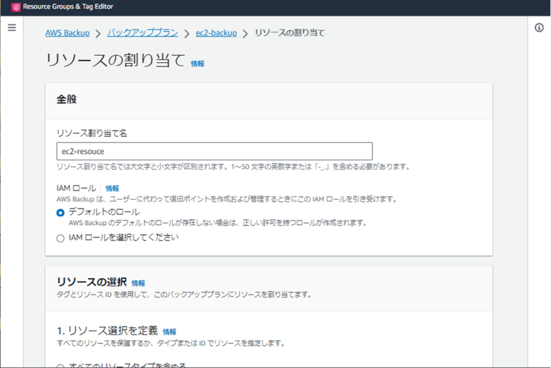Image resolution: width=551 pixels, height=368 pixels.
Task: Select the デフォルトのロール radio button
Action: coord(60,213)
